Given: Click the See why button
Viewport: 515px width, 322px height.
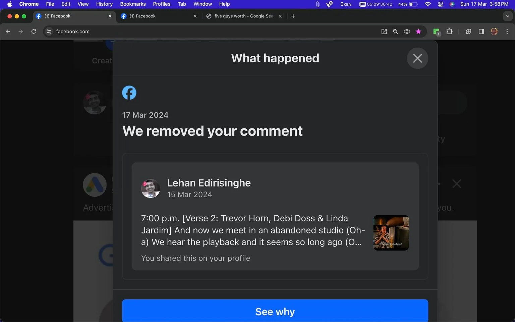Looking at the screenshot, I should [x=275, y=311].
